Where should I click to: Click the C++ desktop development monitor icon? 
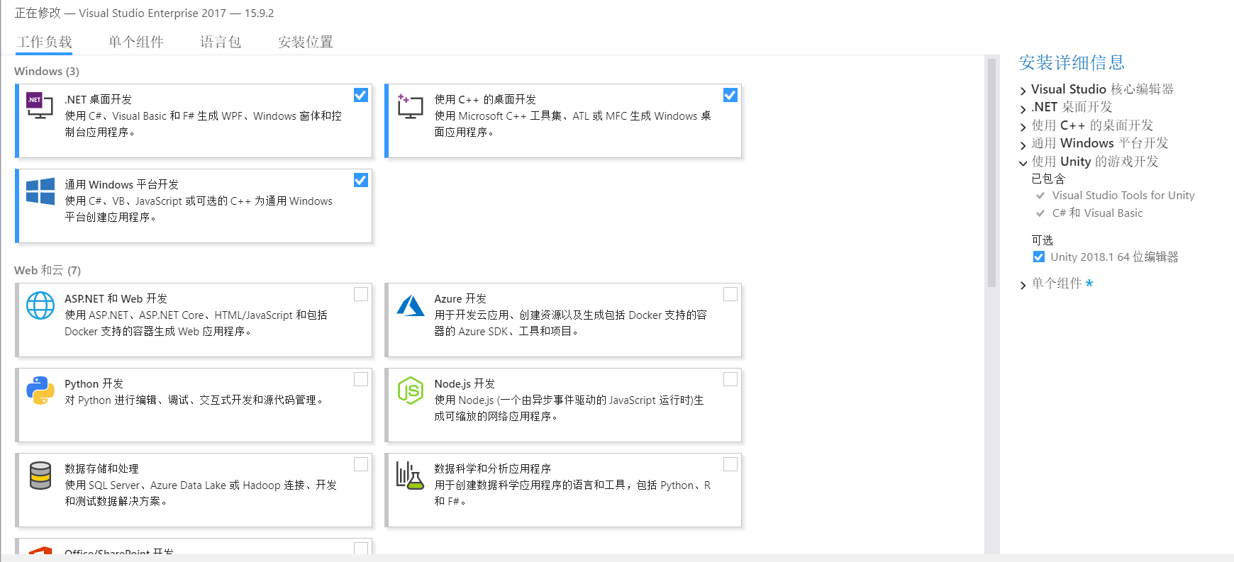pos(410,106)
